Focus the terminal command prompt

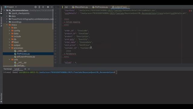(x=116, y=72)
